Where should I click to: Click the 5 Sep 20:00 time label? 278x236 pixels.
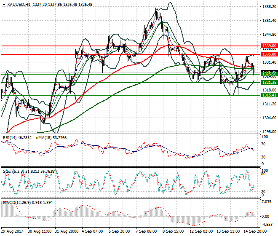pyautogui.click(x=120, y=231)
